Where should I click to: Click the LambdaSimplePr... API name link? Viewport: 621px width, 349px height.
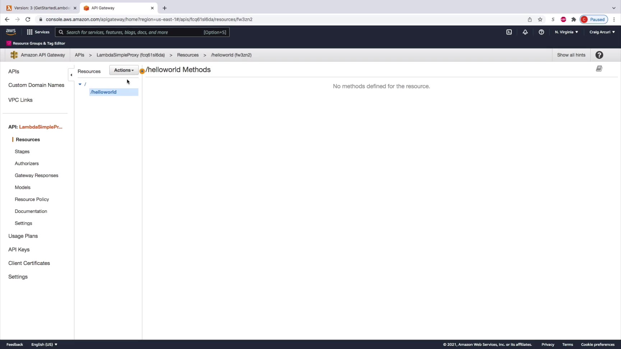click(41, 127)
